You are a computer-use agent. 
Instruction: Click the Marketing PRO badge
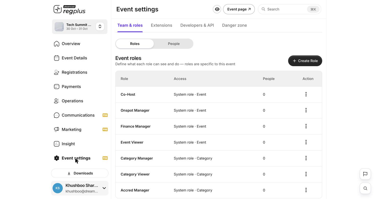point(105,130)
